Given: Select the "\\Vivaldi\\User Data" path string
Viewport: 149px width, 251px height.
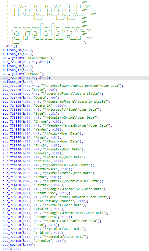Looking at the screenshot, I should point(63,205).
